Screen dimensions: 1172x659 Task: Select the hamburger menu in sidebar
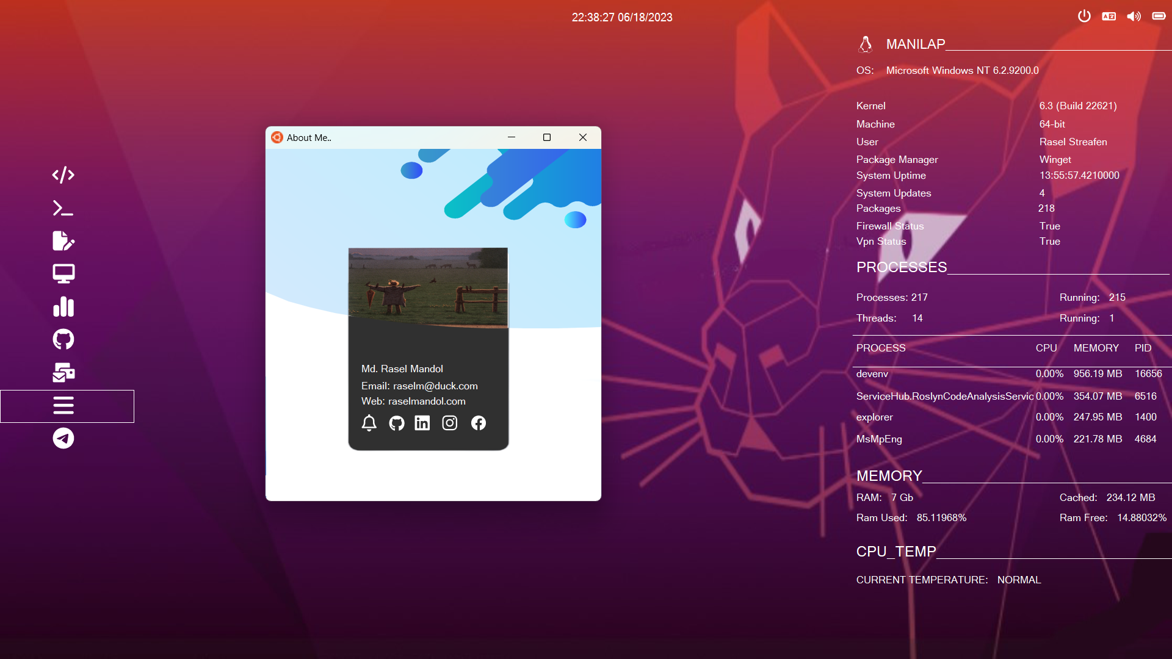(63, 406)
